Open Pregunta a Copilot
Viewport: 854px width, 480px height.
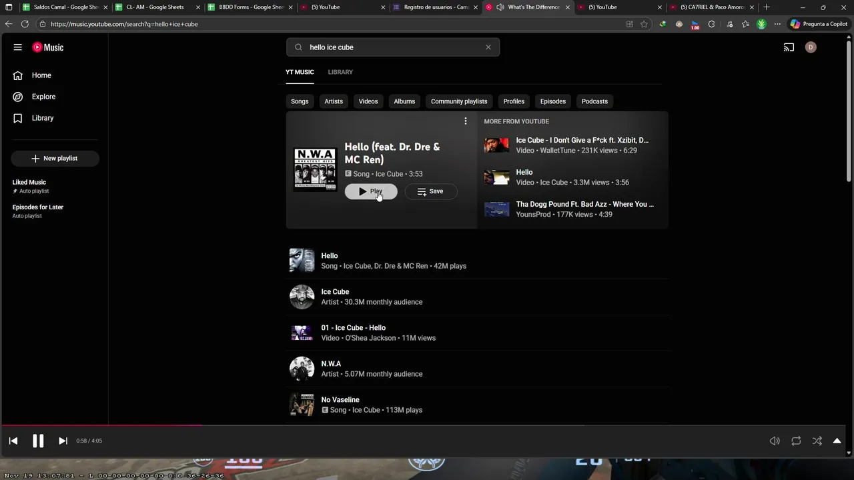(819, 24)
